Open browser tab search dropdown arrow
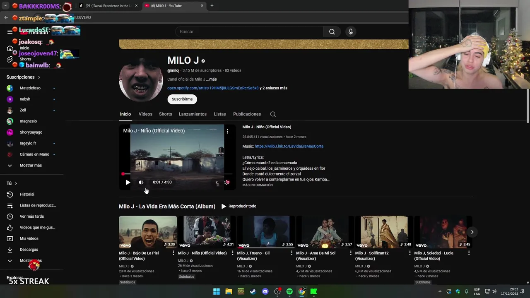This screenshot has width=530, height=298. click(x=5, y=6)
